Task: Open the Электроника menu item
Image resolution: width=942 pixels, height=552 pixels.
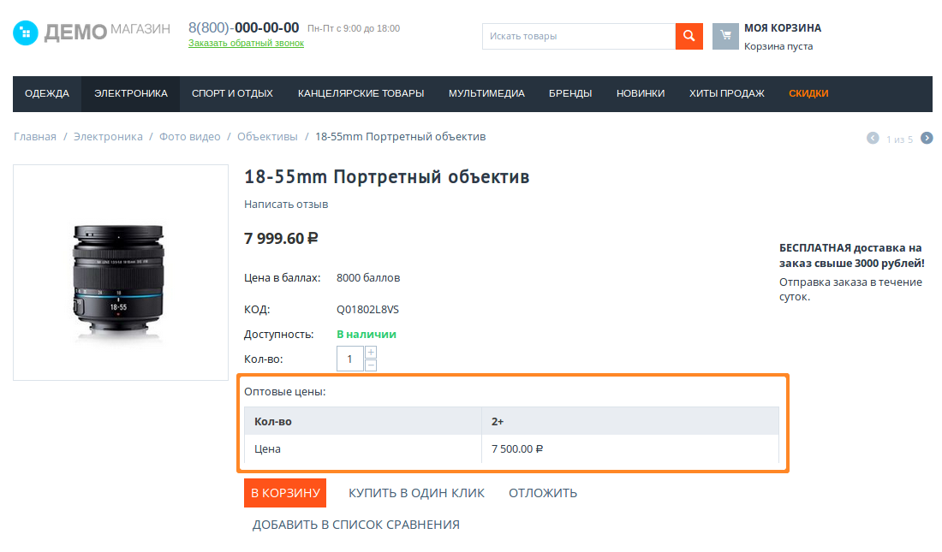Action: point(131,94)
